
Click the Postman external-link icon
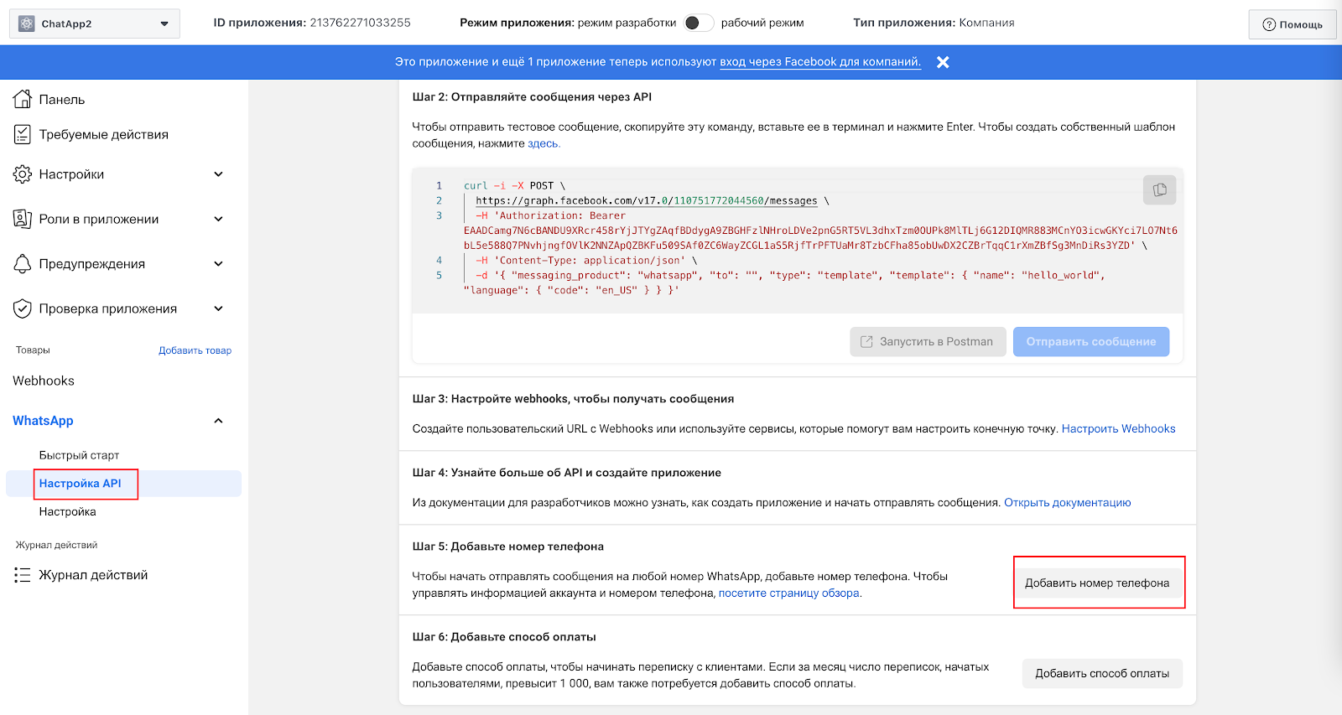point(867,342)
